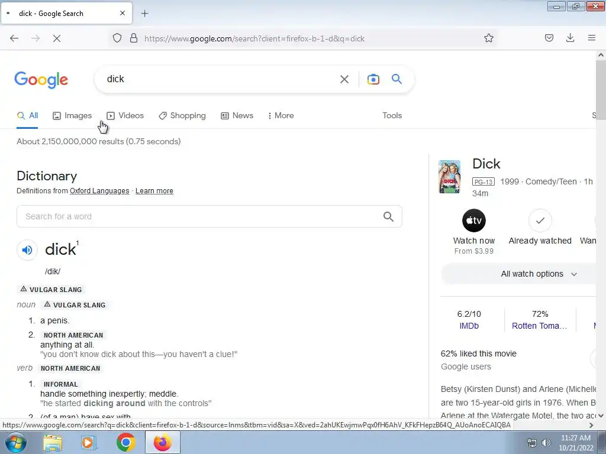Open Chrome from the taskbar
Viewport: 606px width, 454px height.
point(125,442)
